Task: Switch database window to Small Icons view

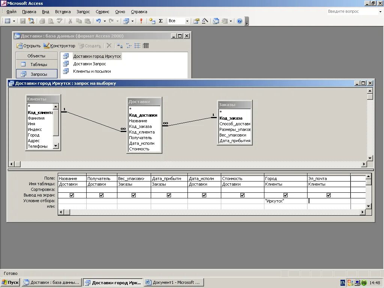Action: 129,46
